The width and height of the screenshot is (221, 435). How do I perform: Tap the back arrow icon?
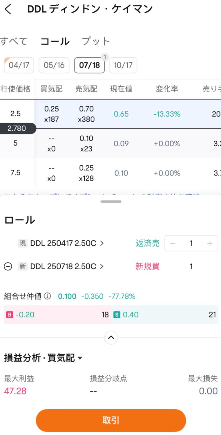tap(8, 10)
